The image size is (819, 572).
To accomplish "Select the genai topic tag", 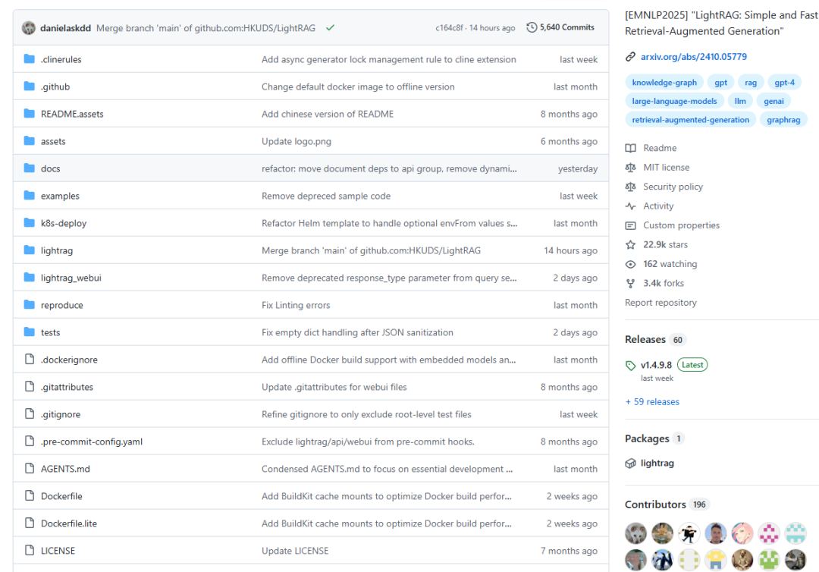I will click(x=773, y=101).
